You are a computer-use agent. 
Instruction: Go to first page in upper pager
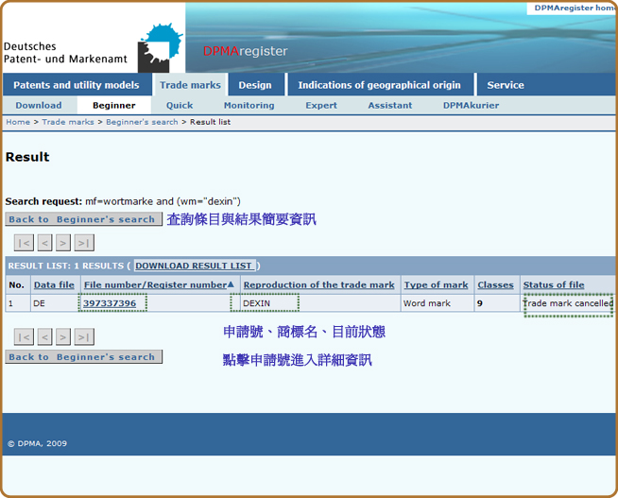click(x=24, y=243)
